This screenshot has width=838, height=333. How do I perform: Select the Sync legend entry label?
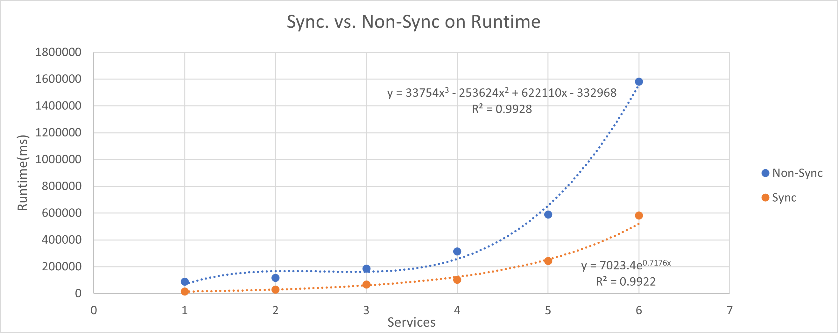pyautogui.click(x=784, y=198)
